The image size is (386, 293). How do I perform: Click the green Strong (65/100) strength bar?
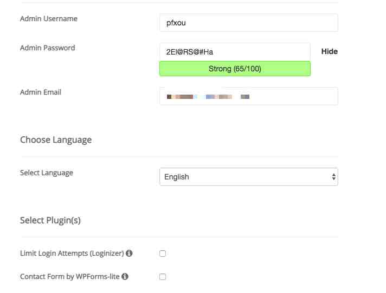(x=235, y=69)
